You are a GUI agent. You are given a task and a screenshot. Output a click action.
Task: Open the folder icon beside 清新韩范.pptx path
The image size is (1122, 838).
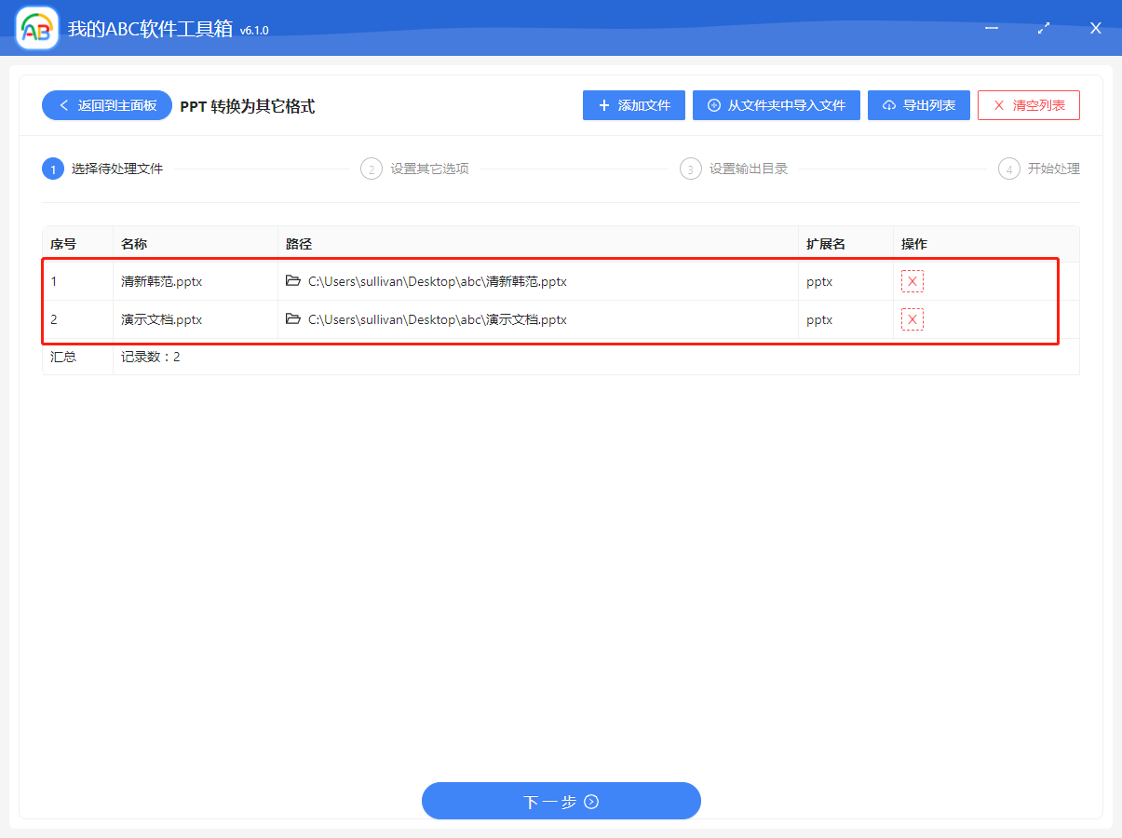coord(292,280)
